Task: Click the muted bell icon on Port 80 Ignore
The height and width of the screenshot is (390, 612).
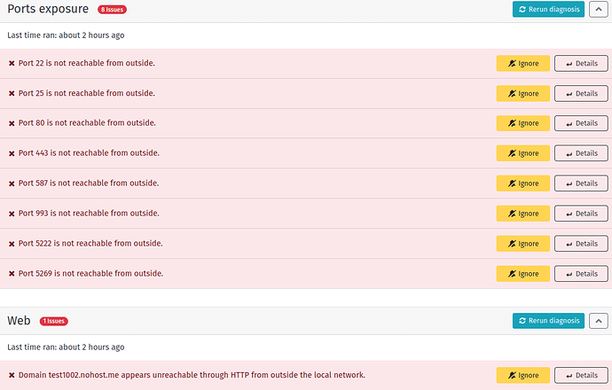Action: coord(512,123)
